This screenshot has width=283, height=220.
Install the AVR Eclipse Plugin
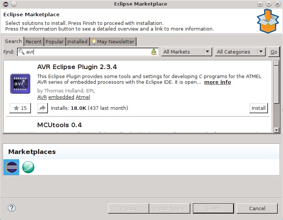259,108
